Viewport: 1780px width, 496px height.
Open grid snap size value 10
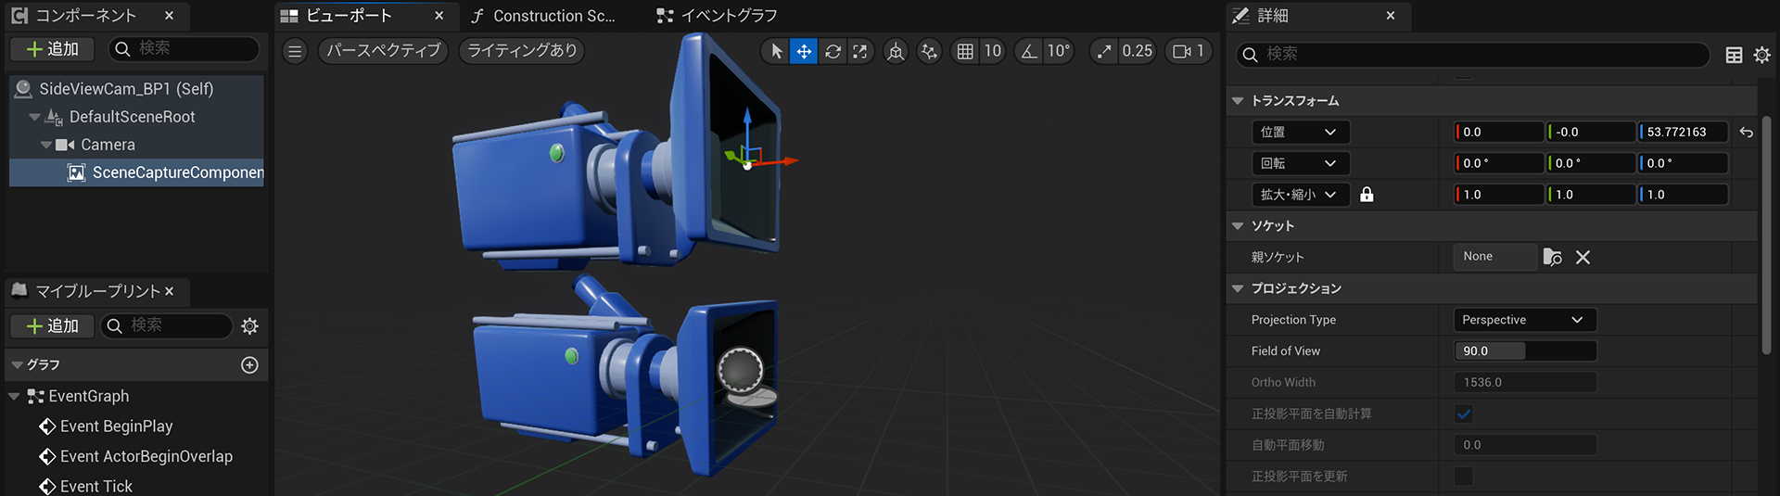(993, 51)
